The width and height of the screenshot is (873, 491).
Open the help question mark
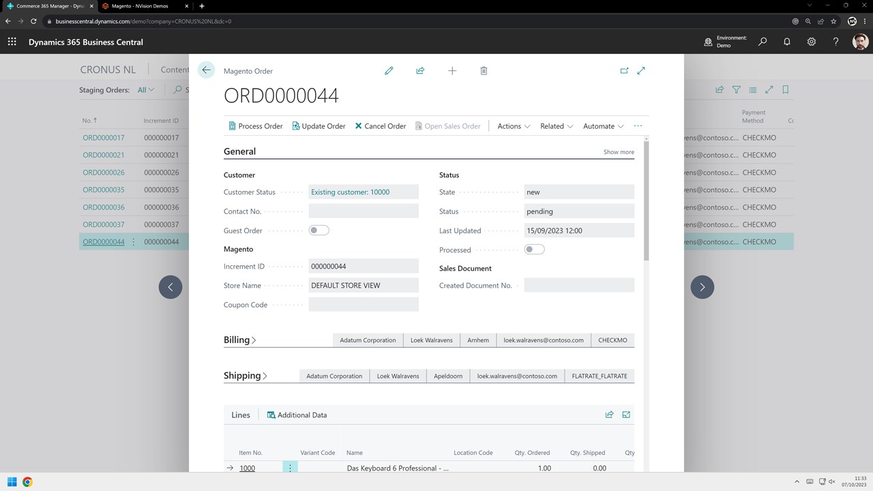pyautogui.click(x=835, y=42)
